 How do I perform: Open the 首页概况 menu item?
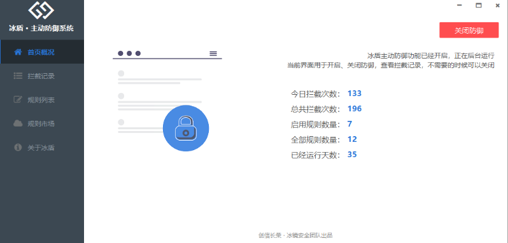pos(42,52)
